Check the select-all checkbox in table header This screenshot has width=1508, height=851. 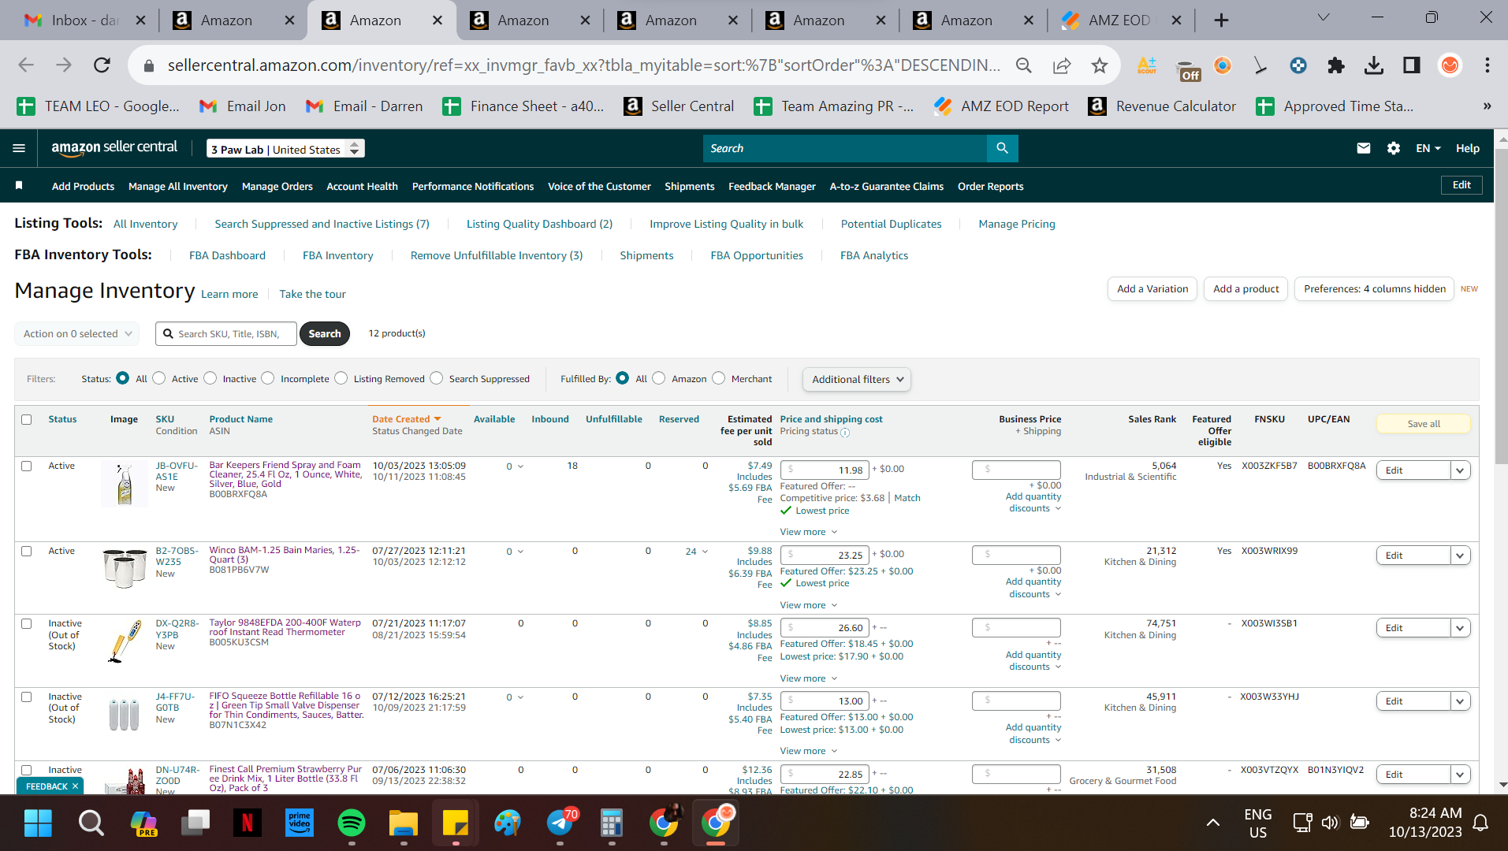tap(27, 419)
